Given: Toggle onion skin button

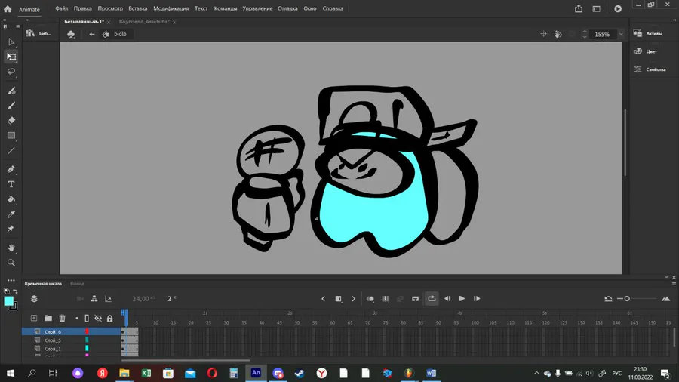Looking at the screenshot, I should [x=370, y=299].
